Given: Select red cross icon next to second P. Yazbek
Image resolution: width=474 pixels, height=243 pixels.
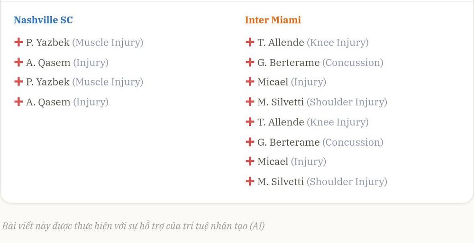Looking at the screenshot, I should 18,82.
